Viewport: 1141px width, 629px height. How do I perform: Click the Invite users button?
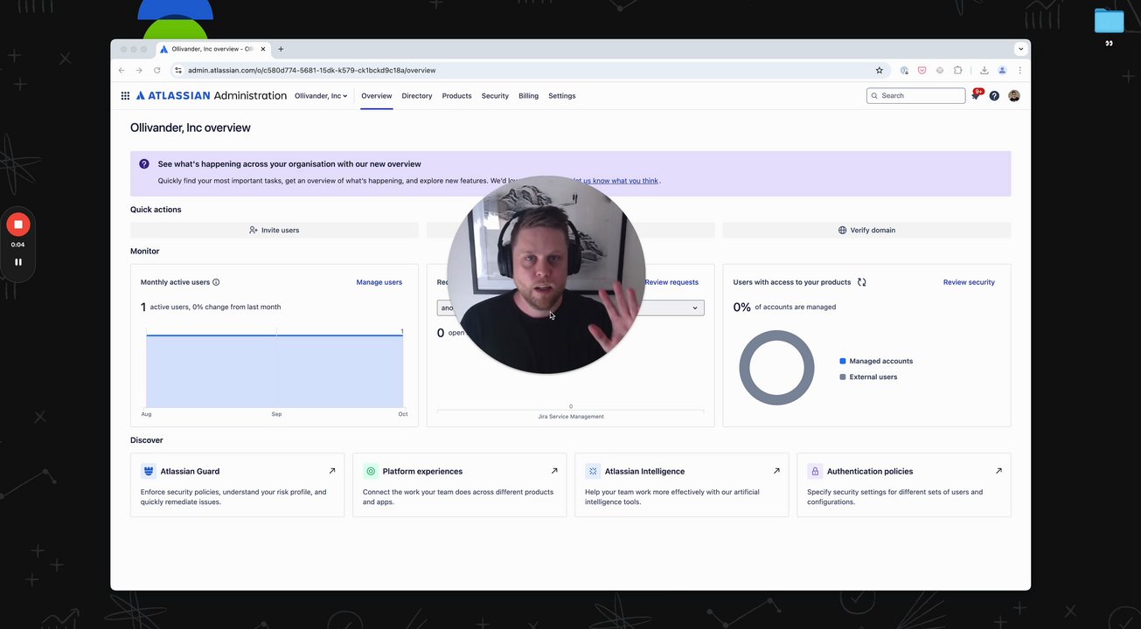[x=275, y=231]
